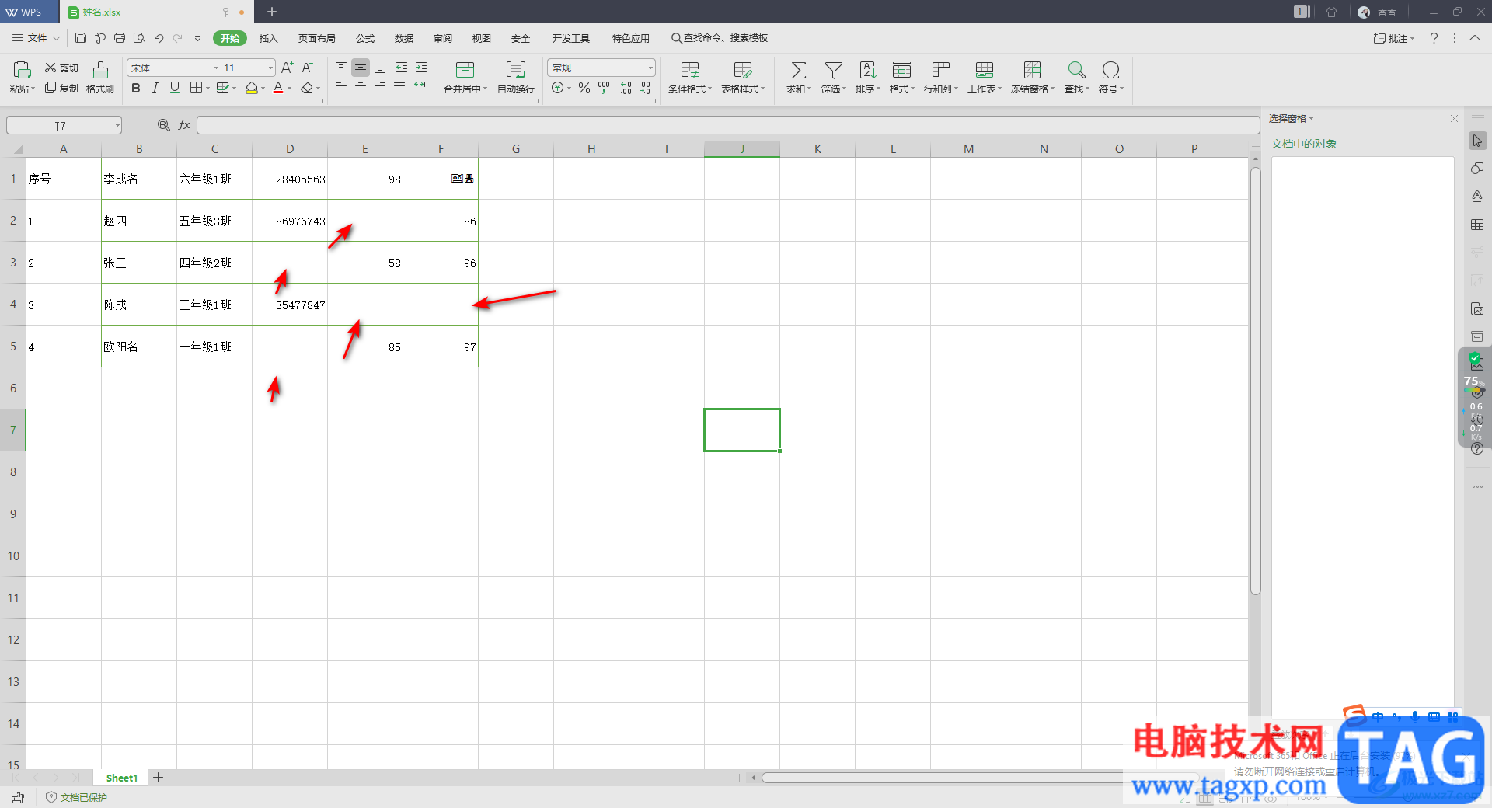Click the decrease indent icon
The image size is (1492, 808).
(x=402, y=68)
